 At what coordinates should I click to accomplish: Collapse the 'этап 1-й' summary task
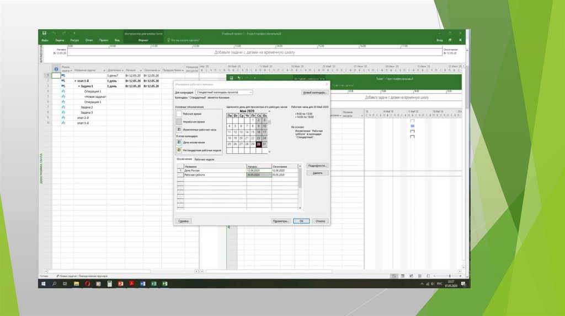(x=75, y=81)
